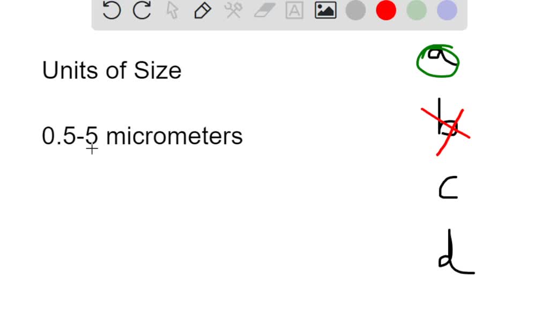The image size is (549, 309).
Task: Open the shapes and tools icon
Action: pyautogui.click(x=233, y=10)
